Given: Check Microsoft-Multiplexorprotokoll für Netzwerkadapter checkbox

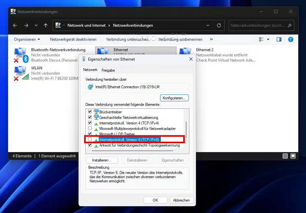Looking at the screenshot, I should coord(90,129).
